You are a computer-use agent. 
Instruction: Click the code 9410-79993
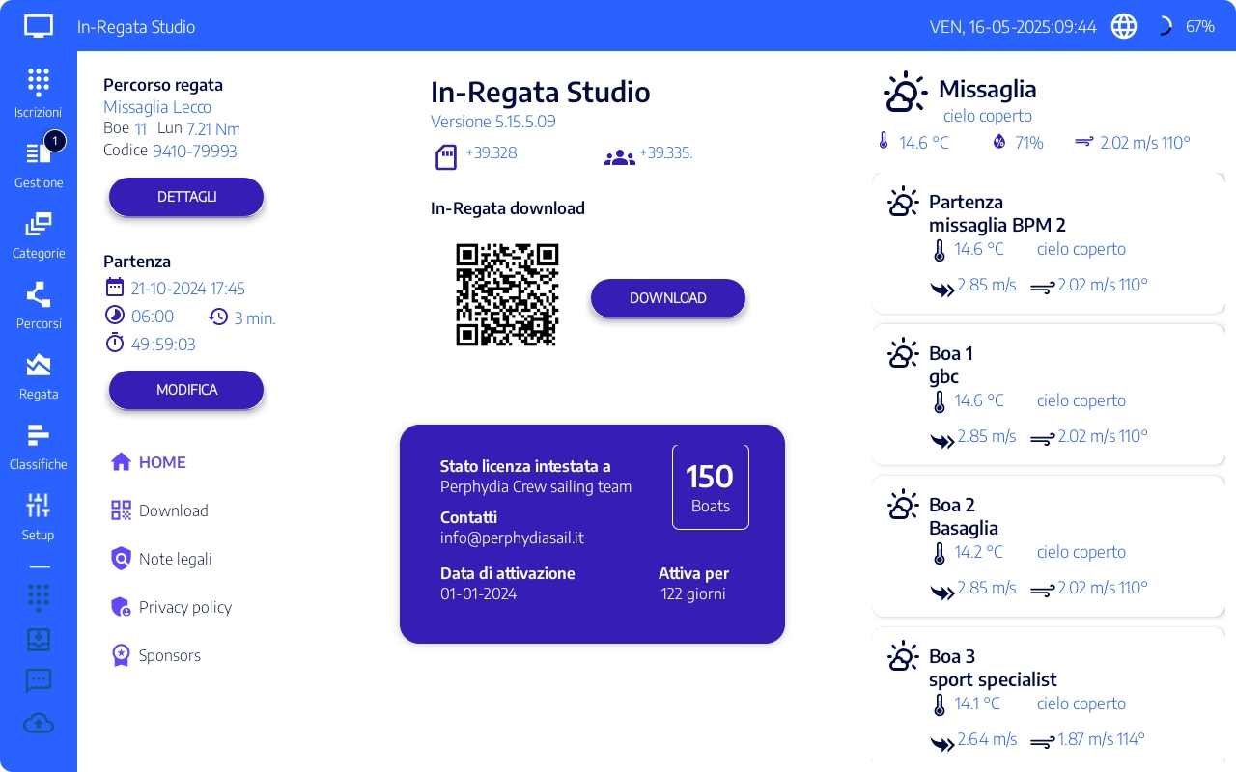[x=195, y=151]
